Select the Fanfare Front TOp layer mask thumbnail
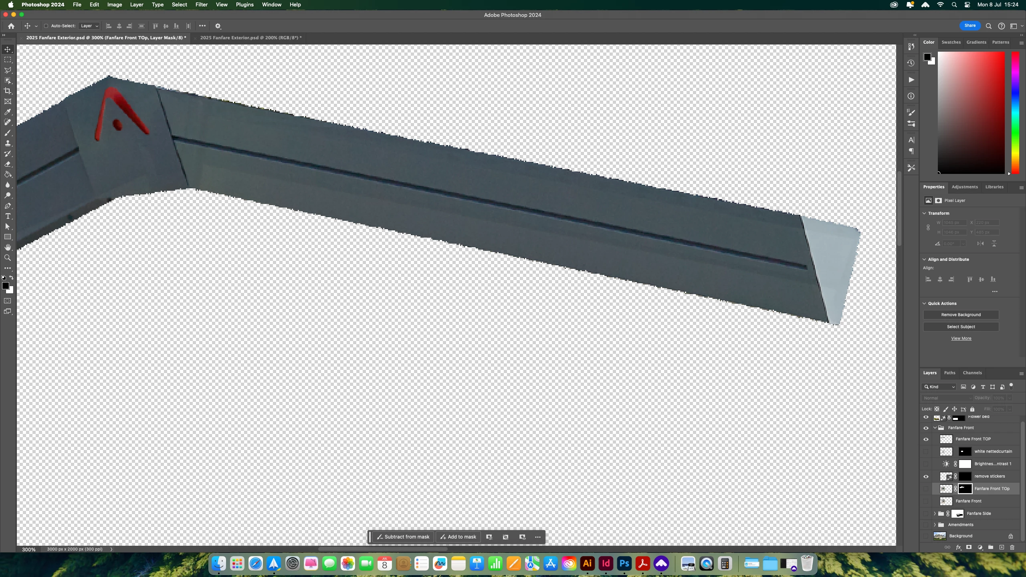This screenshot has height=577, width=1026. point(965,489)
